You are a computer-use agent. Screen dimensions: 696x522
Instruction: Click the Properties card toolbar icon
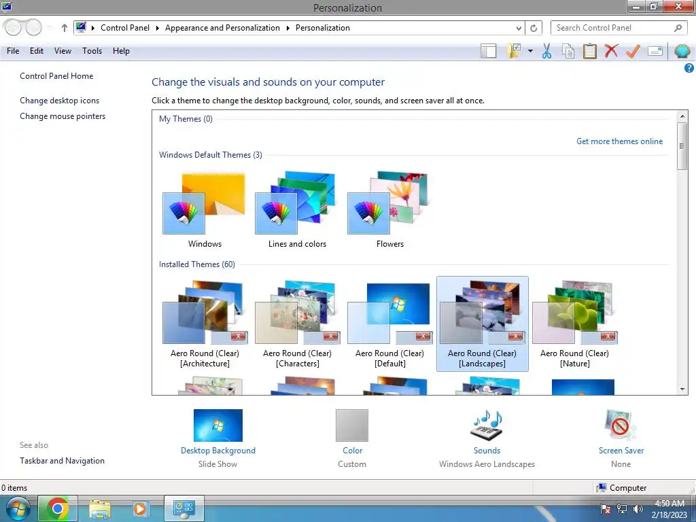pyautogui.click(x=655, y=51)
